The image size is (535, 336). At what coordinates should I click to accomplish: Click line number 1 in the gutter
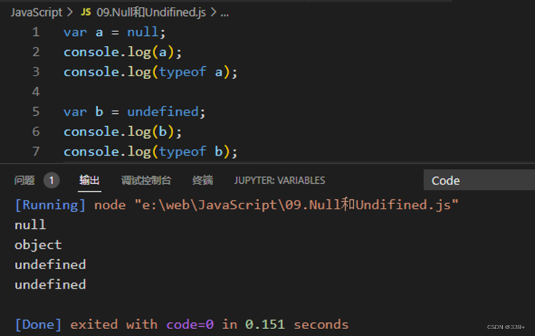pyautogui.click(x=36, y=32)
